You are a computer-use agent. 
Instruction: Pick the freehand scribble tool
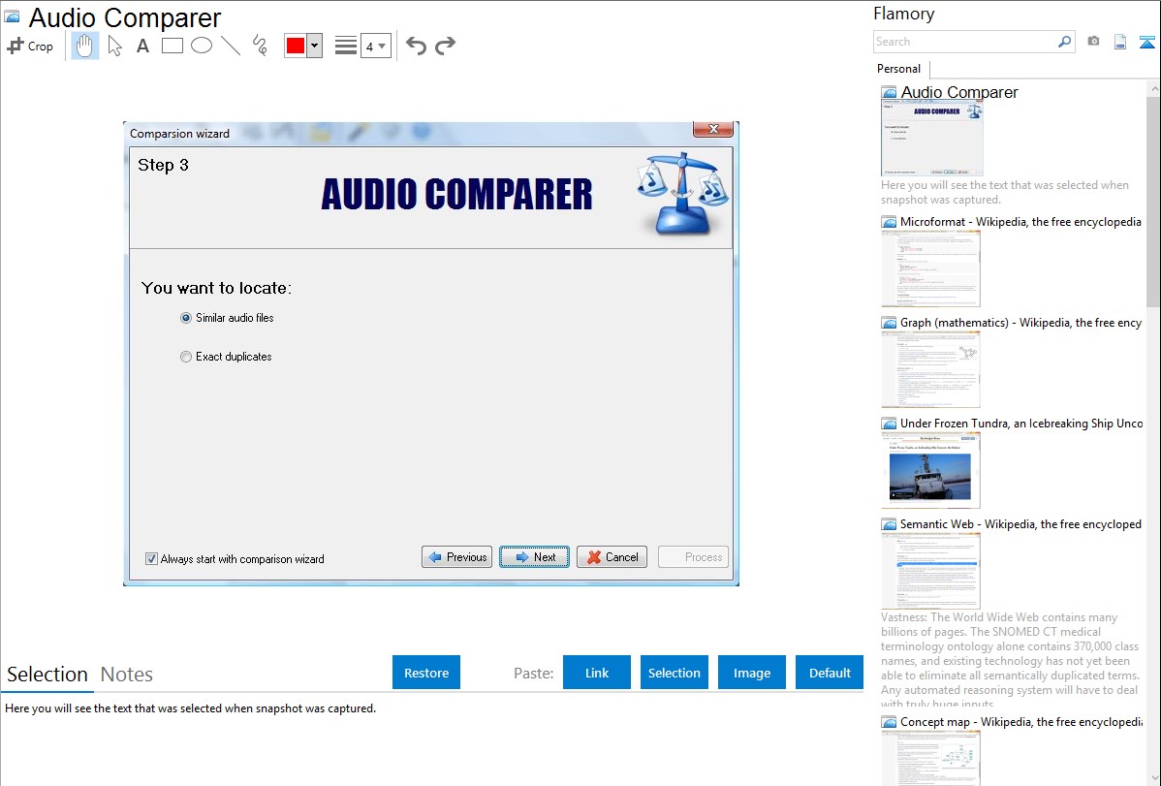(260, 46)
